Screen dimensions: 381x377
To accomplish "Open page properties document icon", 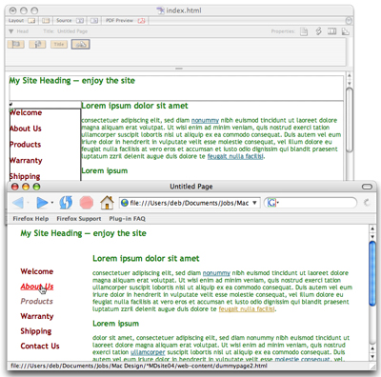I will pos(304,31).
